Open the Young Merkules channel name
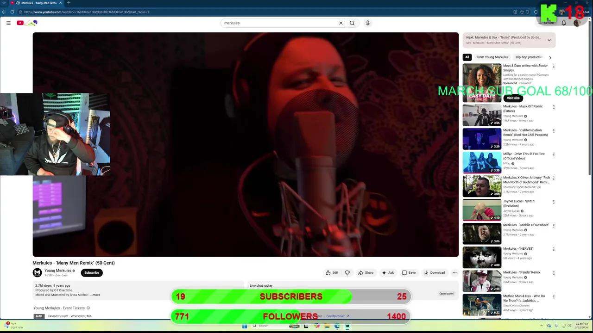 pyautogui.click(x=58, y=271)
